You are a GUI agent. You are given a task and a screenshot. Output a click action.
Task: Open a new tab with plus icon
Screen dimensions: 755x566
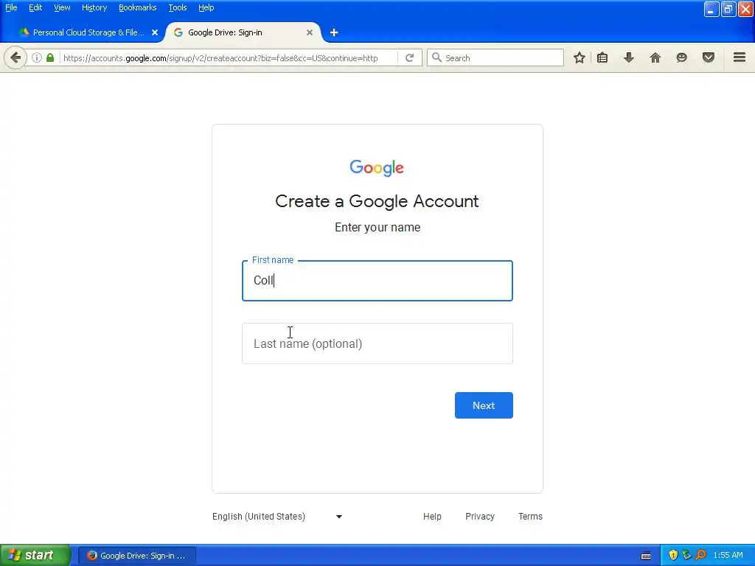point(334,32)
